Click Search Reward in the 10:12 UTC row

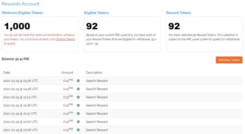pos(97,114)
